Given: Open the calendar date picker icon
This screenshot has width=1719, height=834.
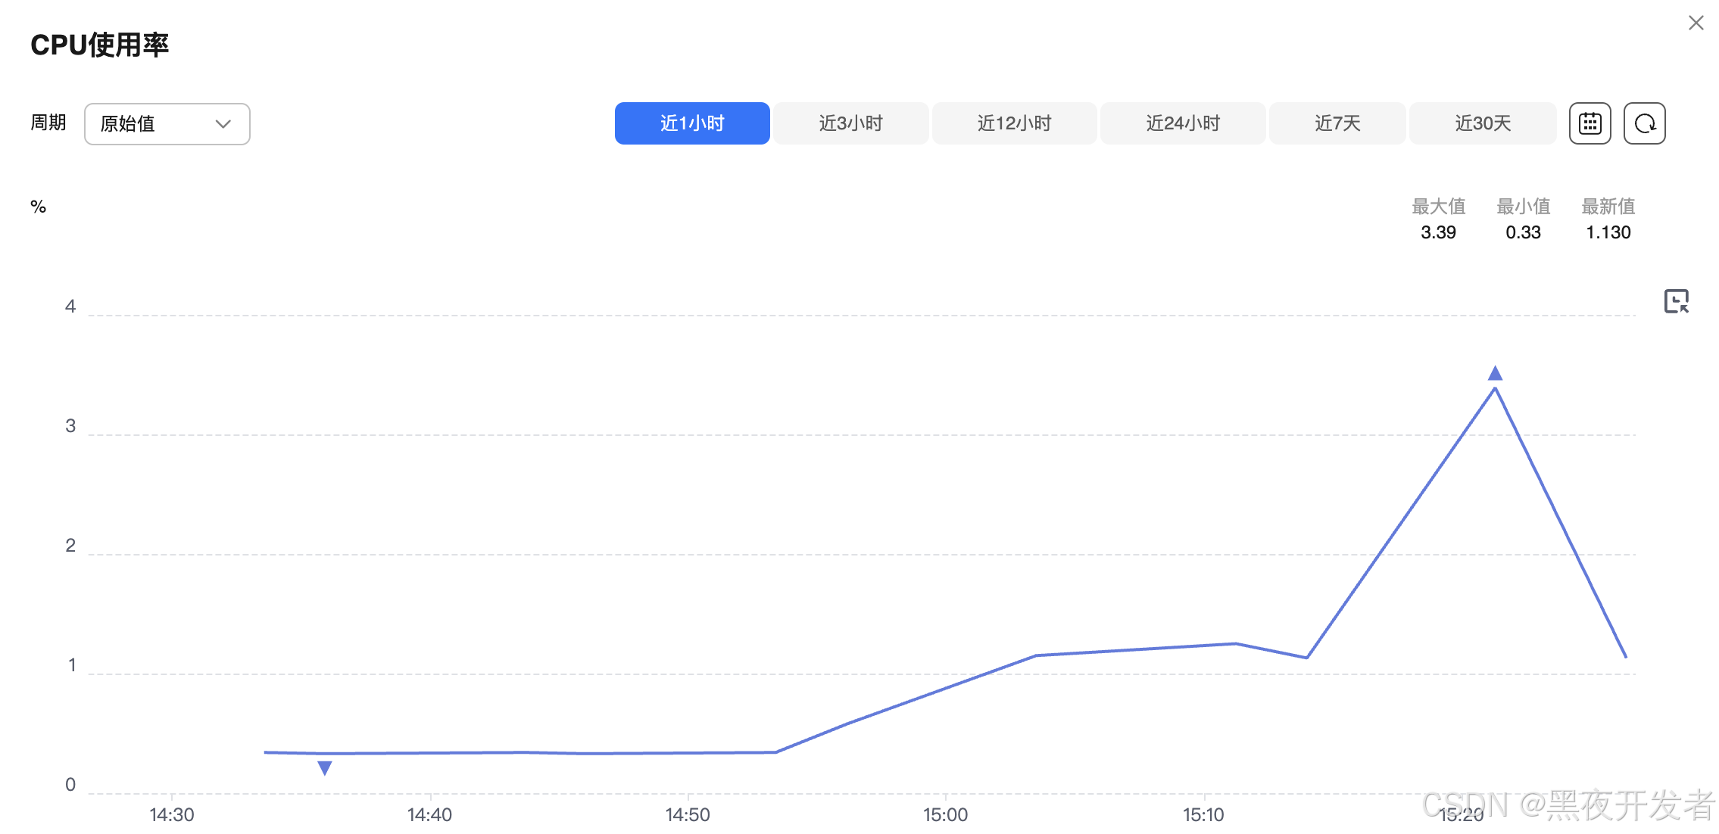Looking at the screenshot, I should point(1590,123).
